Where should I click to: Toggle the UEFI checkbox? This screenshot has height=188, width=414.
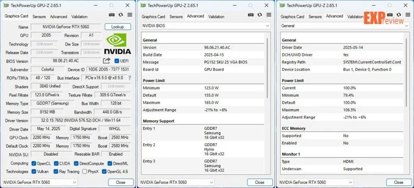(x=117, y=61)
